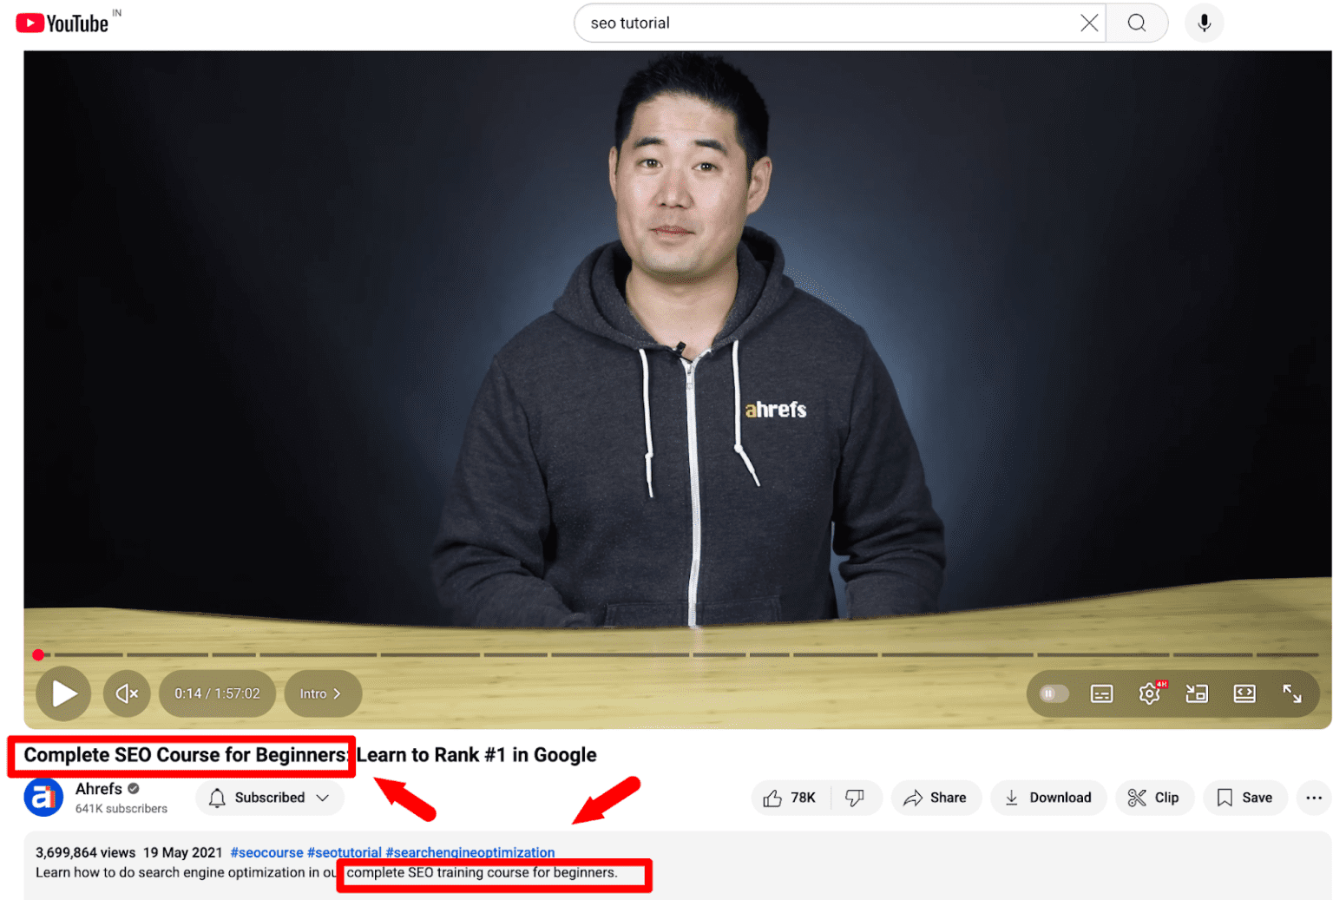The image size is (1333, 900).
Task: Dislike the video with thumbs down
Action: click(x=855, y=798)
